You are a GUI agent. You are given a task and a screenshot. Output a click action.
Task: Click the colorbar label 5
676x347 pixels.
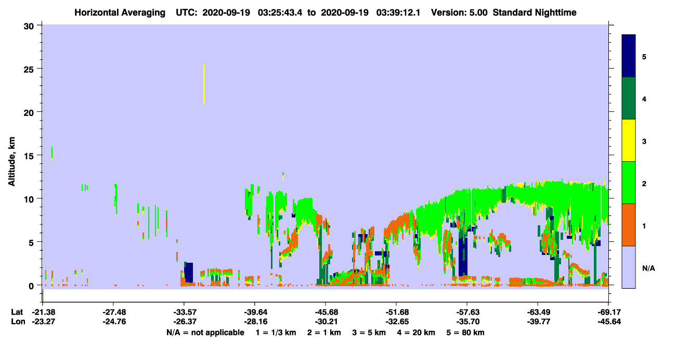pos(644,56)
